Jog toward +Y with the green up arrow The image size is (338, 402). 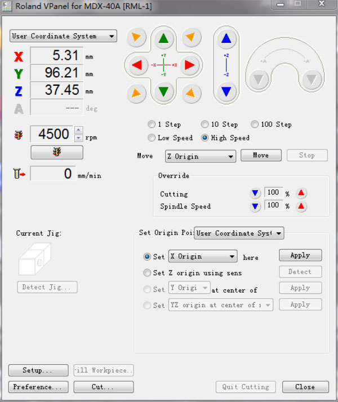[163, 39]
